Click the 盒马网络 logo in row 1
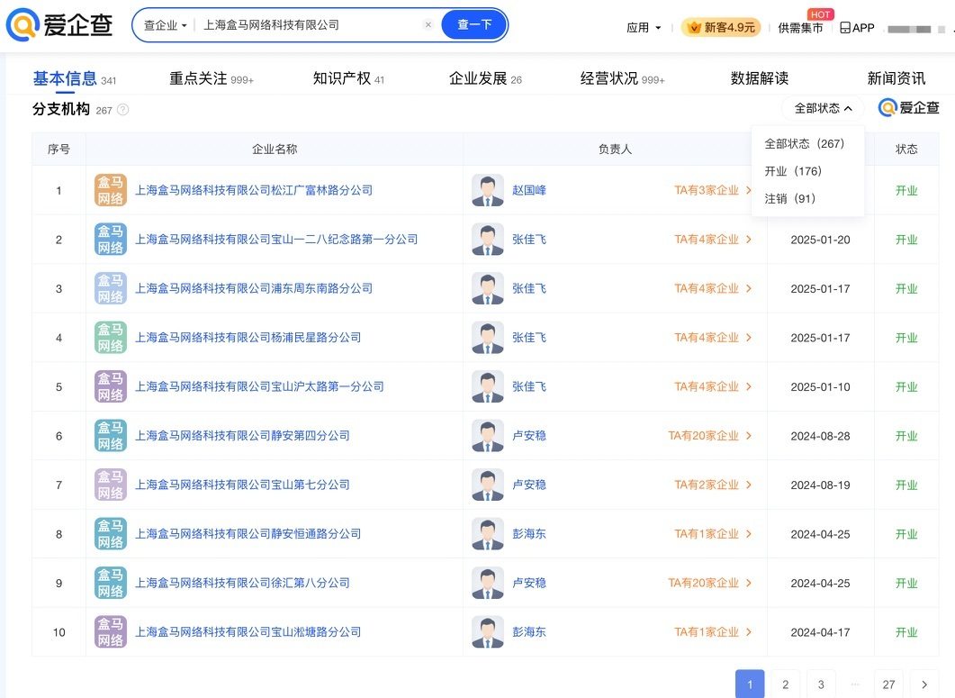The image size is (955, 698). [111, 190]
